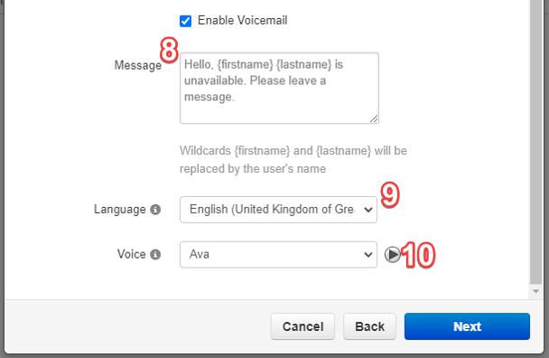549x358 pixels.
Task: Click the dialog's vertical scrollbar thumb
Action: point(535,140)
